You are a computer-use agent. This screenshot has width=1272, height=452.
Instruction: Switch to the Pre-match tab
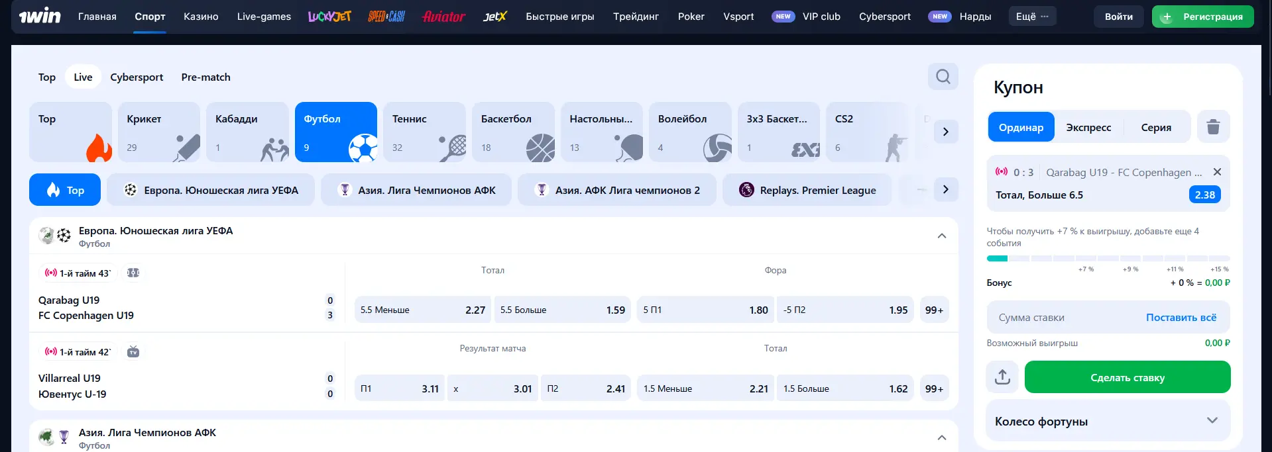205,77
